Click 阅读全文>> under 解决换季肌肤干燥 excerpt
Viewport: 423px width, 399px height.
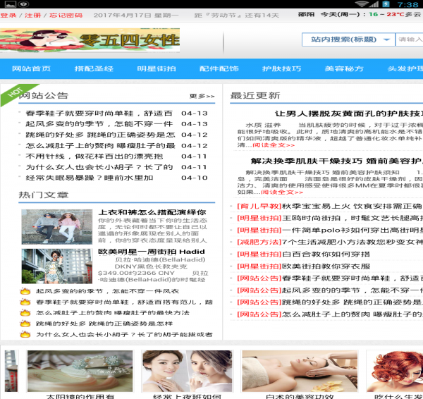tap(282, 192)
